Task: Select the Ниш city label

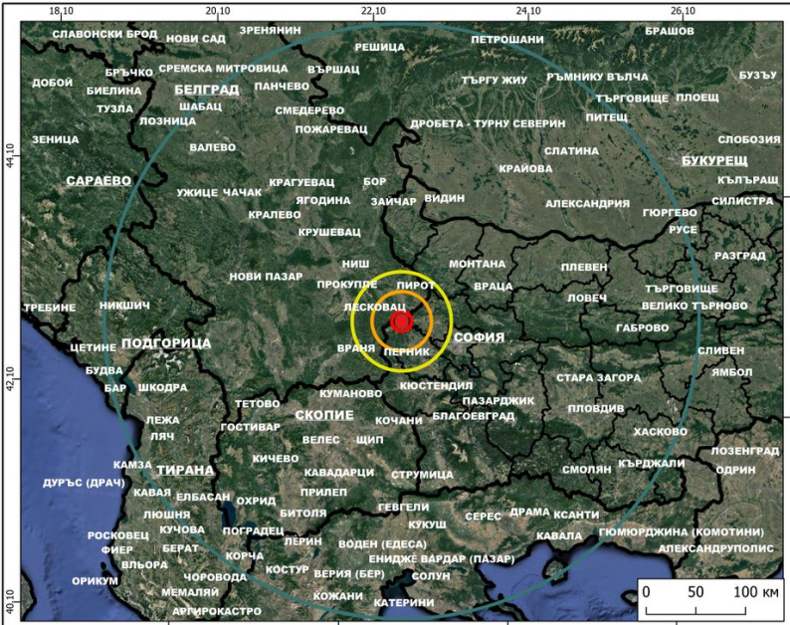Action: [x=354, y=265]
